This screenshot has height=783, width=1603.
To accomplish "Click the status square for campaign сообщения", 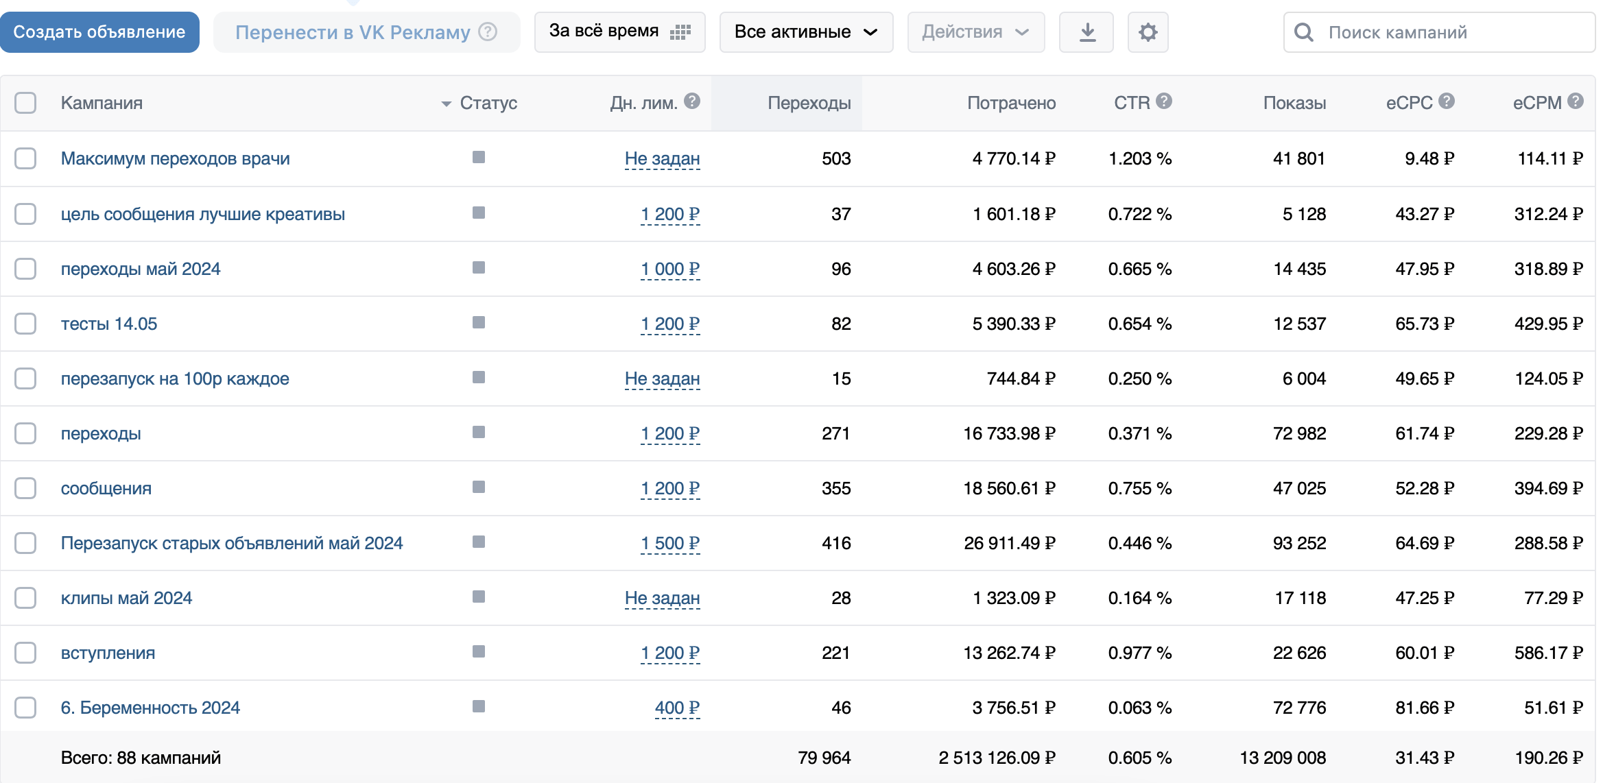I will [x=479, y=487].
